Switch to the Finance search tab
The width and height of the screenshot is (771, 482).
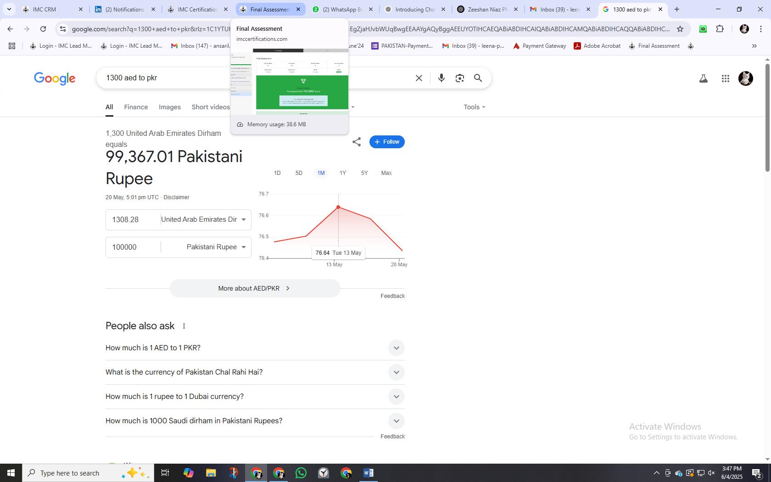[x=136, y=107]
